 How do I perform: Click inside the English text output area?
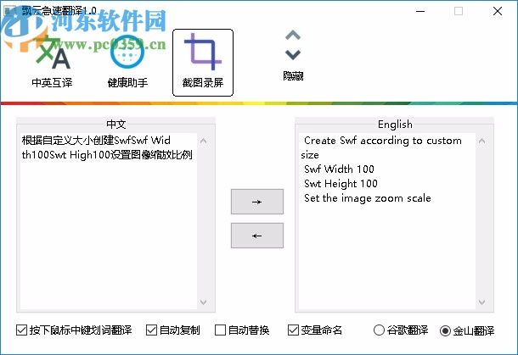click(x=387, y=221)
